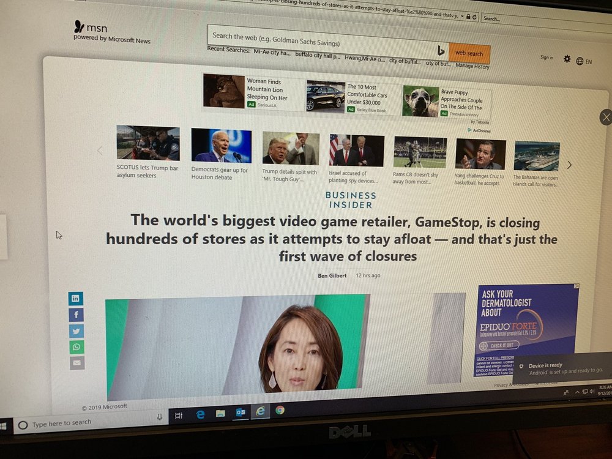
Task: Expand the address bar URL dropdown arrow
Action: 461,17
